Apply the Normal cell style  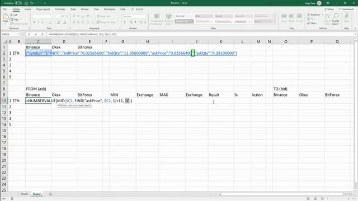point(184,16)
